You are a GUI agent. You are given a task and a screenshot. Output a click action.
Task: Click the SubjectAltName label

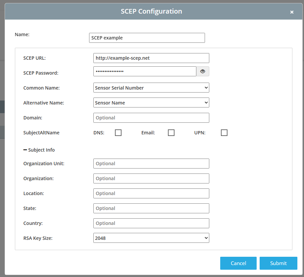tap(41, 133)
